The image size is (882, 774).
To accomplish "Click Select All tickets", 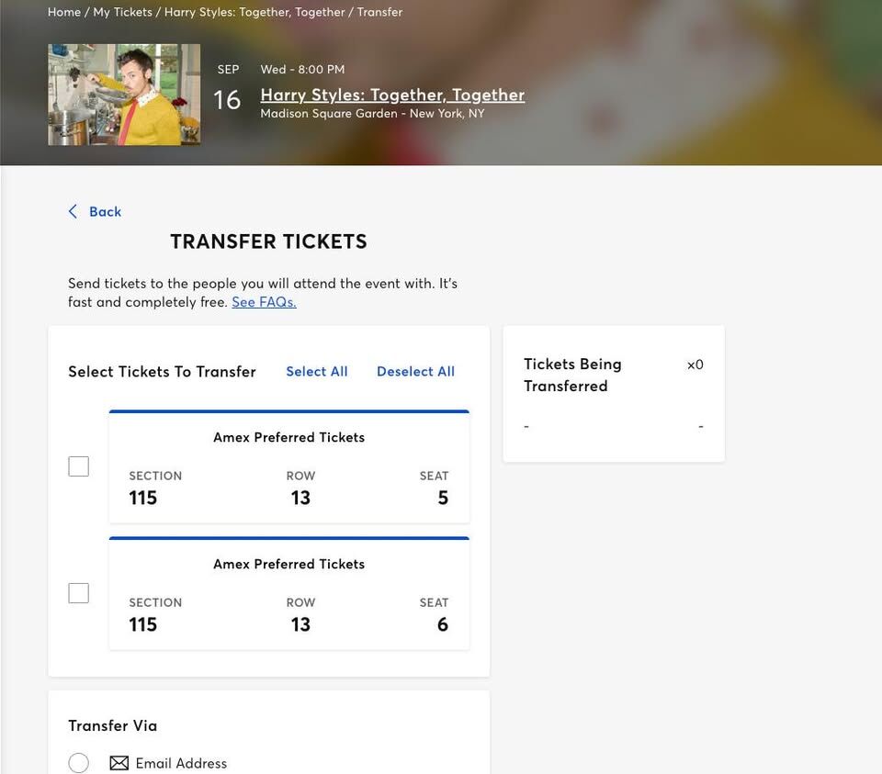I will coord(317,372).
